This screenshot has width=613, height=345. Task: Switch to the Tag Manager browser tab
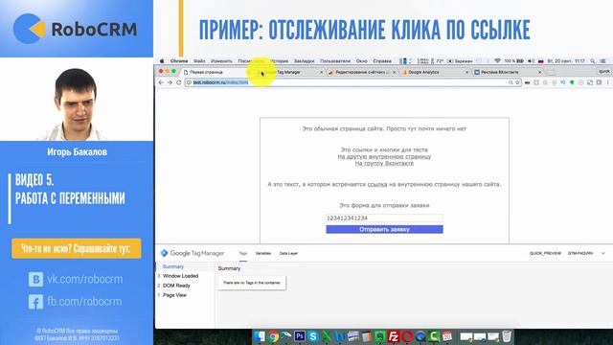pyautogui.click(x=288, y=73)
